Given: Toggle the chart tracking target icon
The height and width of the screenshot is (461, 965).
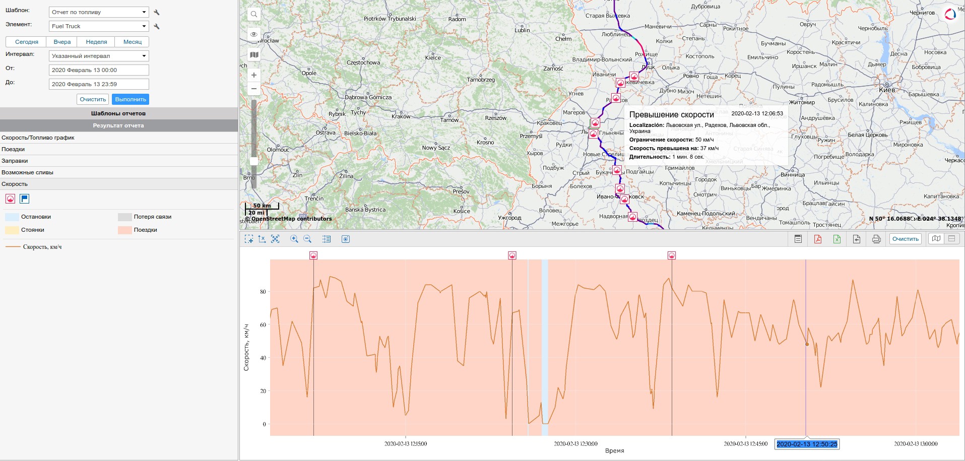Looking at the screenshot, I should click(x=346, y=239).
